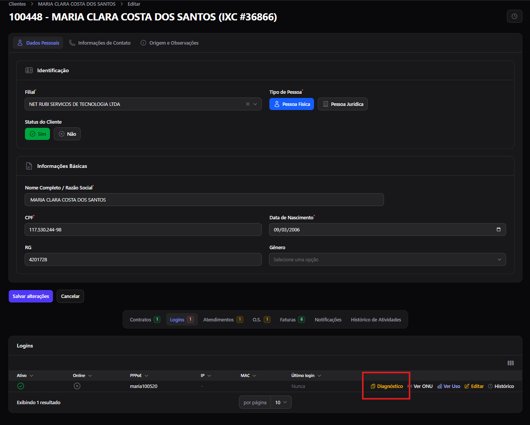Click the Informações Básicas document icon
Viewport: 530px width, 425px height.
click(29, 166)
